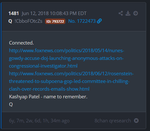Click the Q signature at post end

point(11,104)
